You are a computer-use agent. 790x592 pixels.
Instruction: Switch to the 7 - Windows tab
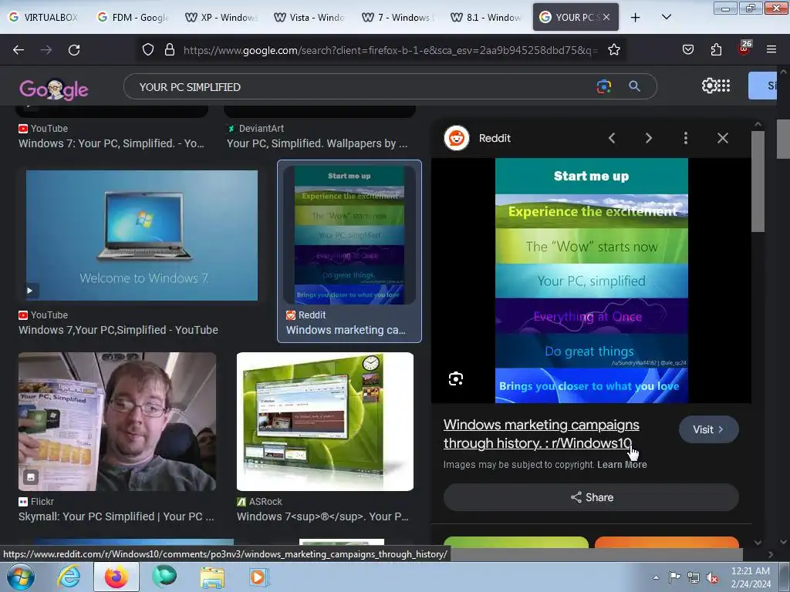pos(398,17)
